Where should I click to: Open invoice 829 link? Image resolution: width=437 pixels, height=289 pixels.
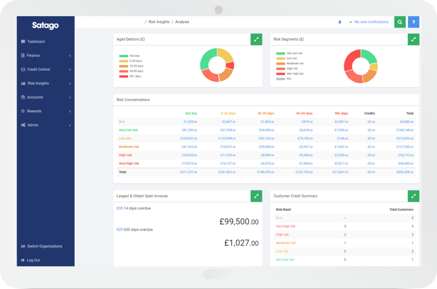[119, 230]
